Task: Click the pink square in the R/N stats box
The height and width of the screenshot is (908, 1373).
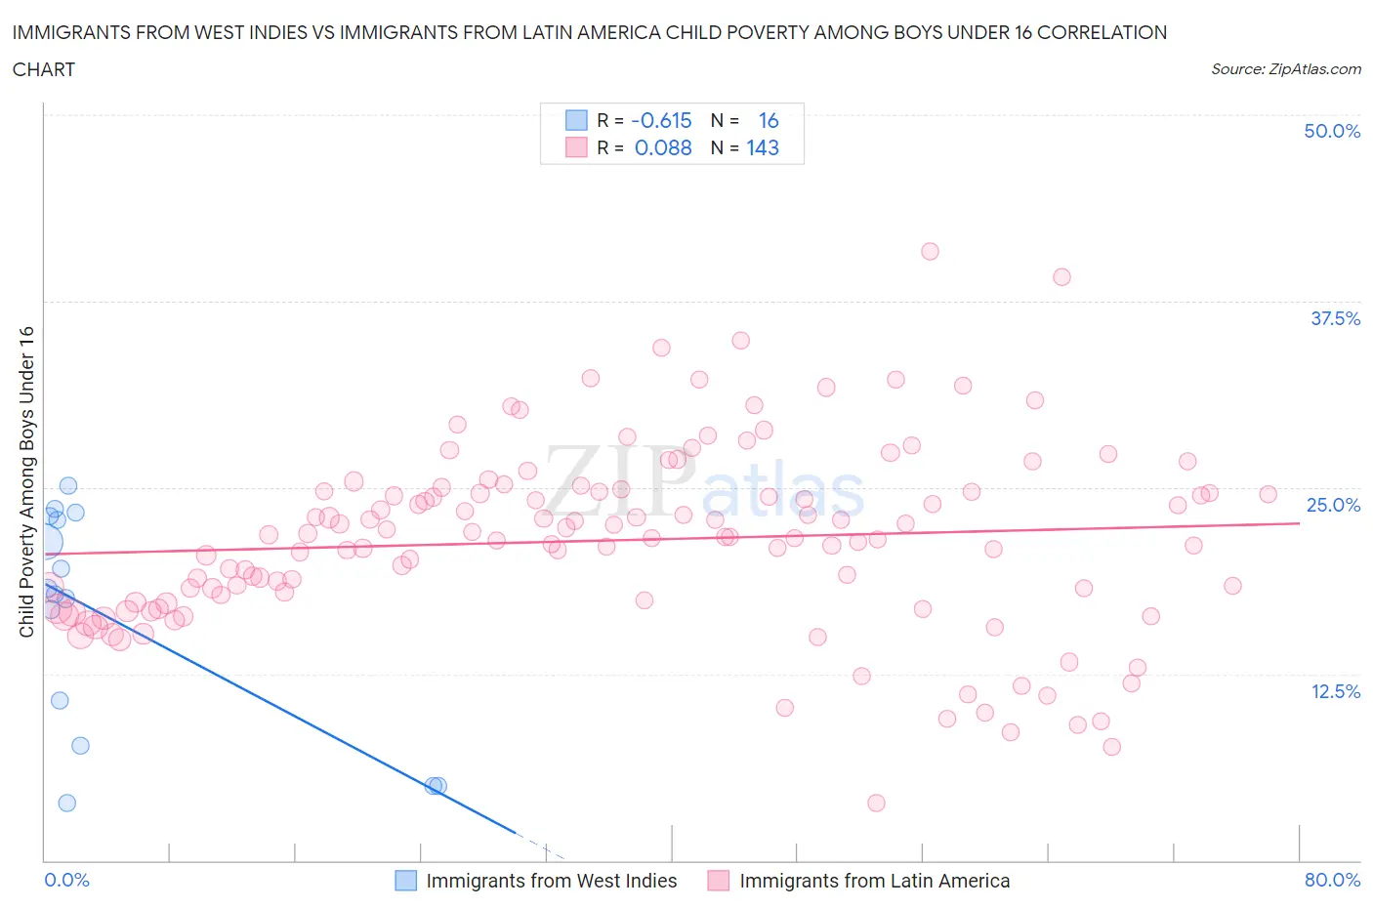Action: click(x=576, y=147)
